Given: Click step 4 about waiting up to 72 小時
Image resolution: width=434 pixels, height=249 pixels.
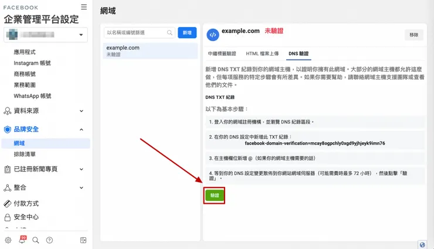Looking at the screenshot, I should pos(315,176).
